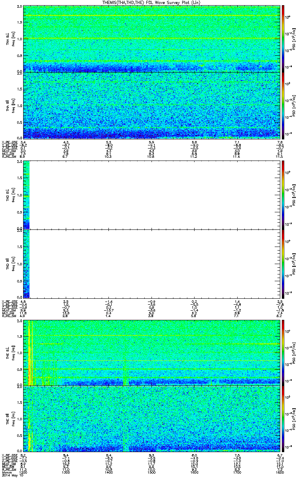This screenshot has width=299, height=478.
Task: Click the plot title THEMIS FGL Wave Survey Plot
Action: pos(152,2)
